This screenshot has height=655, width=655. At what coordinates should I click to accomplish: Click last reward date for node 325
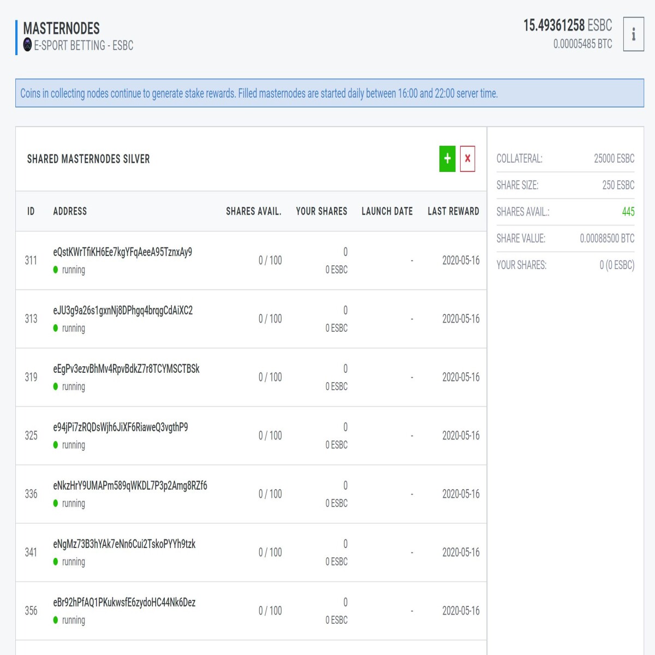pyautogui.click(x=461, y=436)
